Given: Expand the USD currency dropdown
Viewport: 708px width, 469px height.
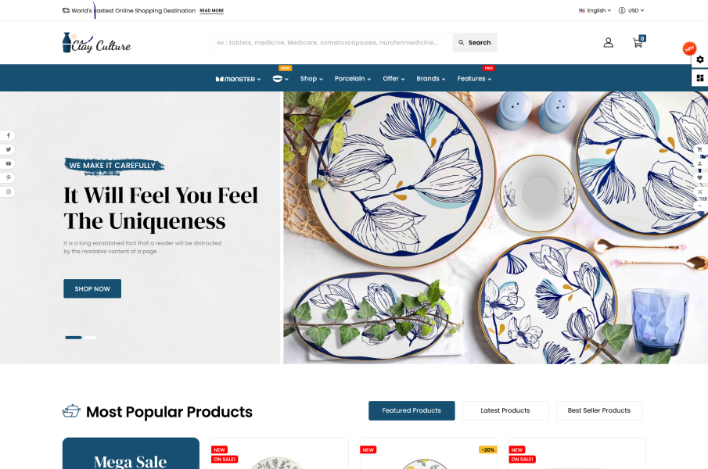Looking at the screenshot, I should point(631,10).
